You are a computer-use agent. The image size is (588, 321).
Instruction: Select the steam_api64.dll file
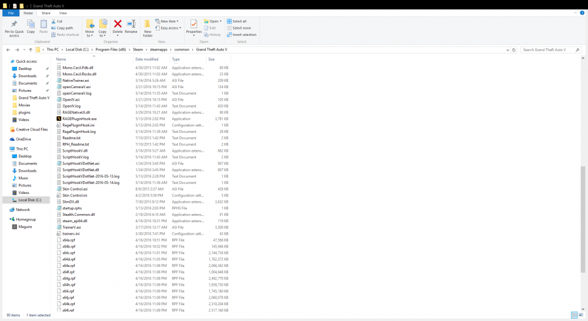point(75,221)
